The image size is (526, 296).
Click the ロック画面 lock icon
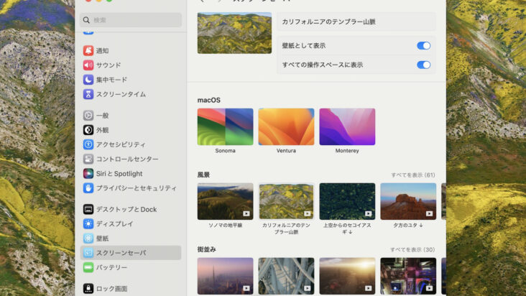(88, 289)
